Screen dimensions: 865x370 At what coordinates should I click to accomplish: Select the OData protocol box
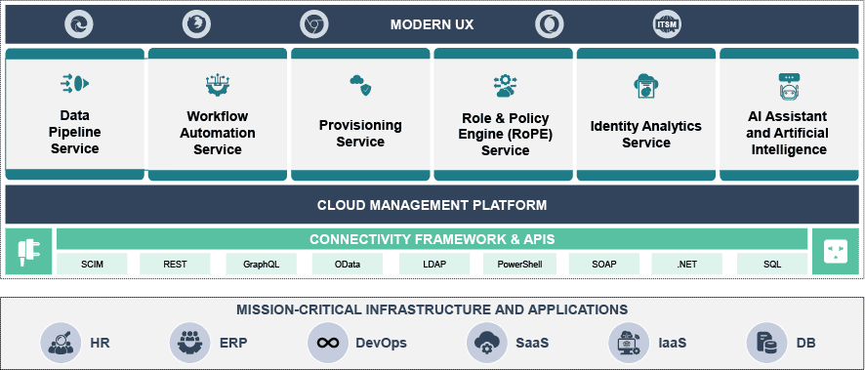[x=348, y=265]
